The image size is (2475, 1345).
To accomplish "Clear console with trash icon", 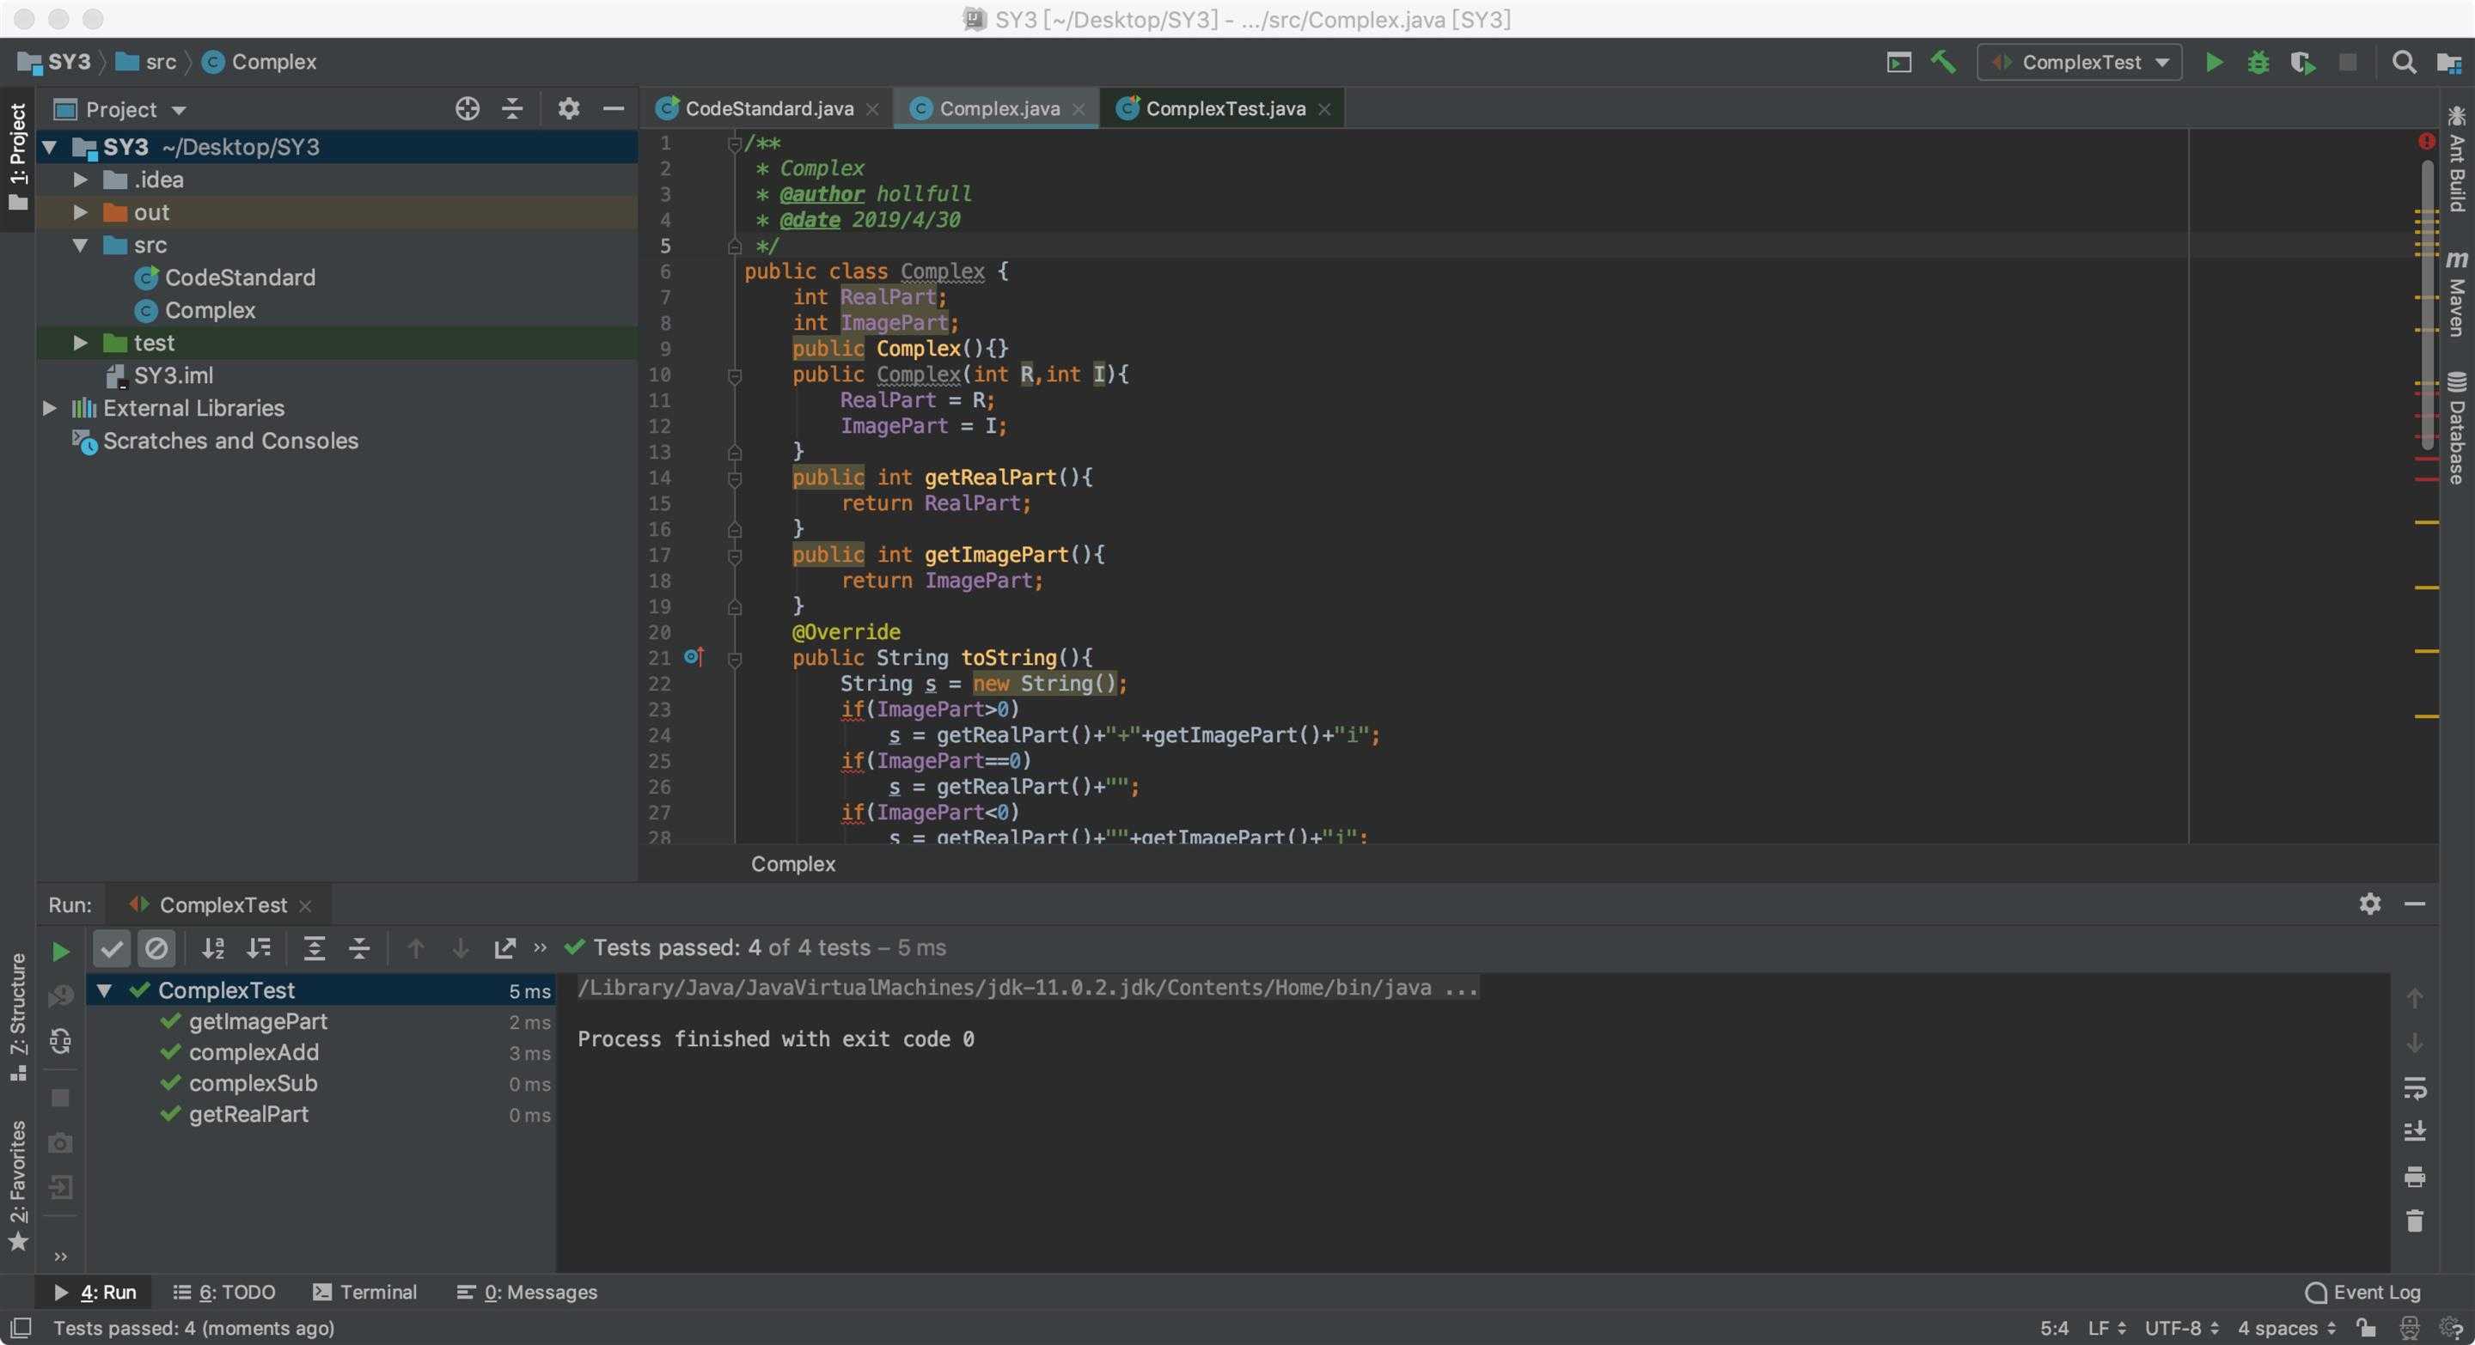I will point(2415,1220).
